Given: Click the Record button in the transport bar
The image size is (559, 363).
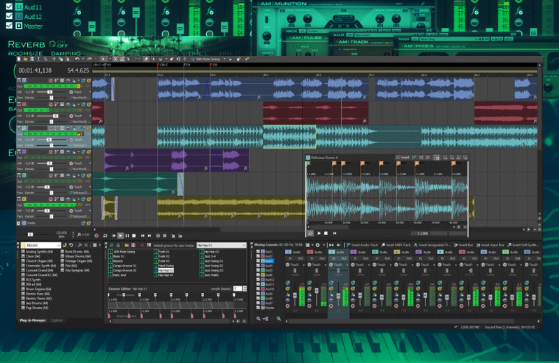Looking at the screenshot, I should tap(96, 236).
